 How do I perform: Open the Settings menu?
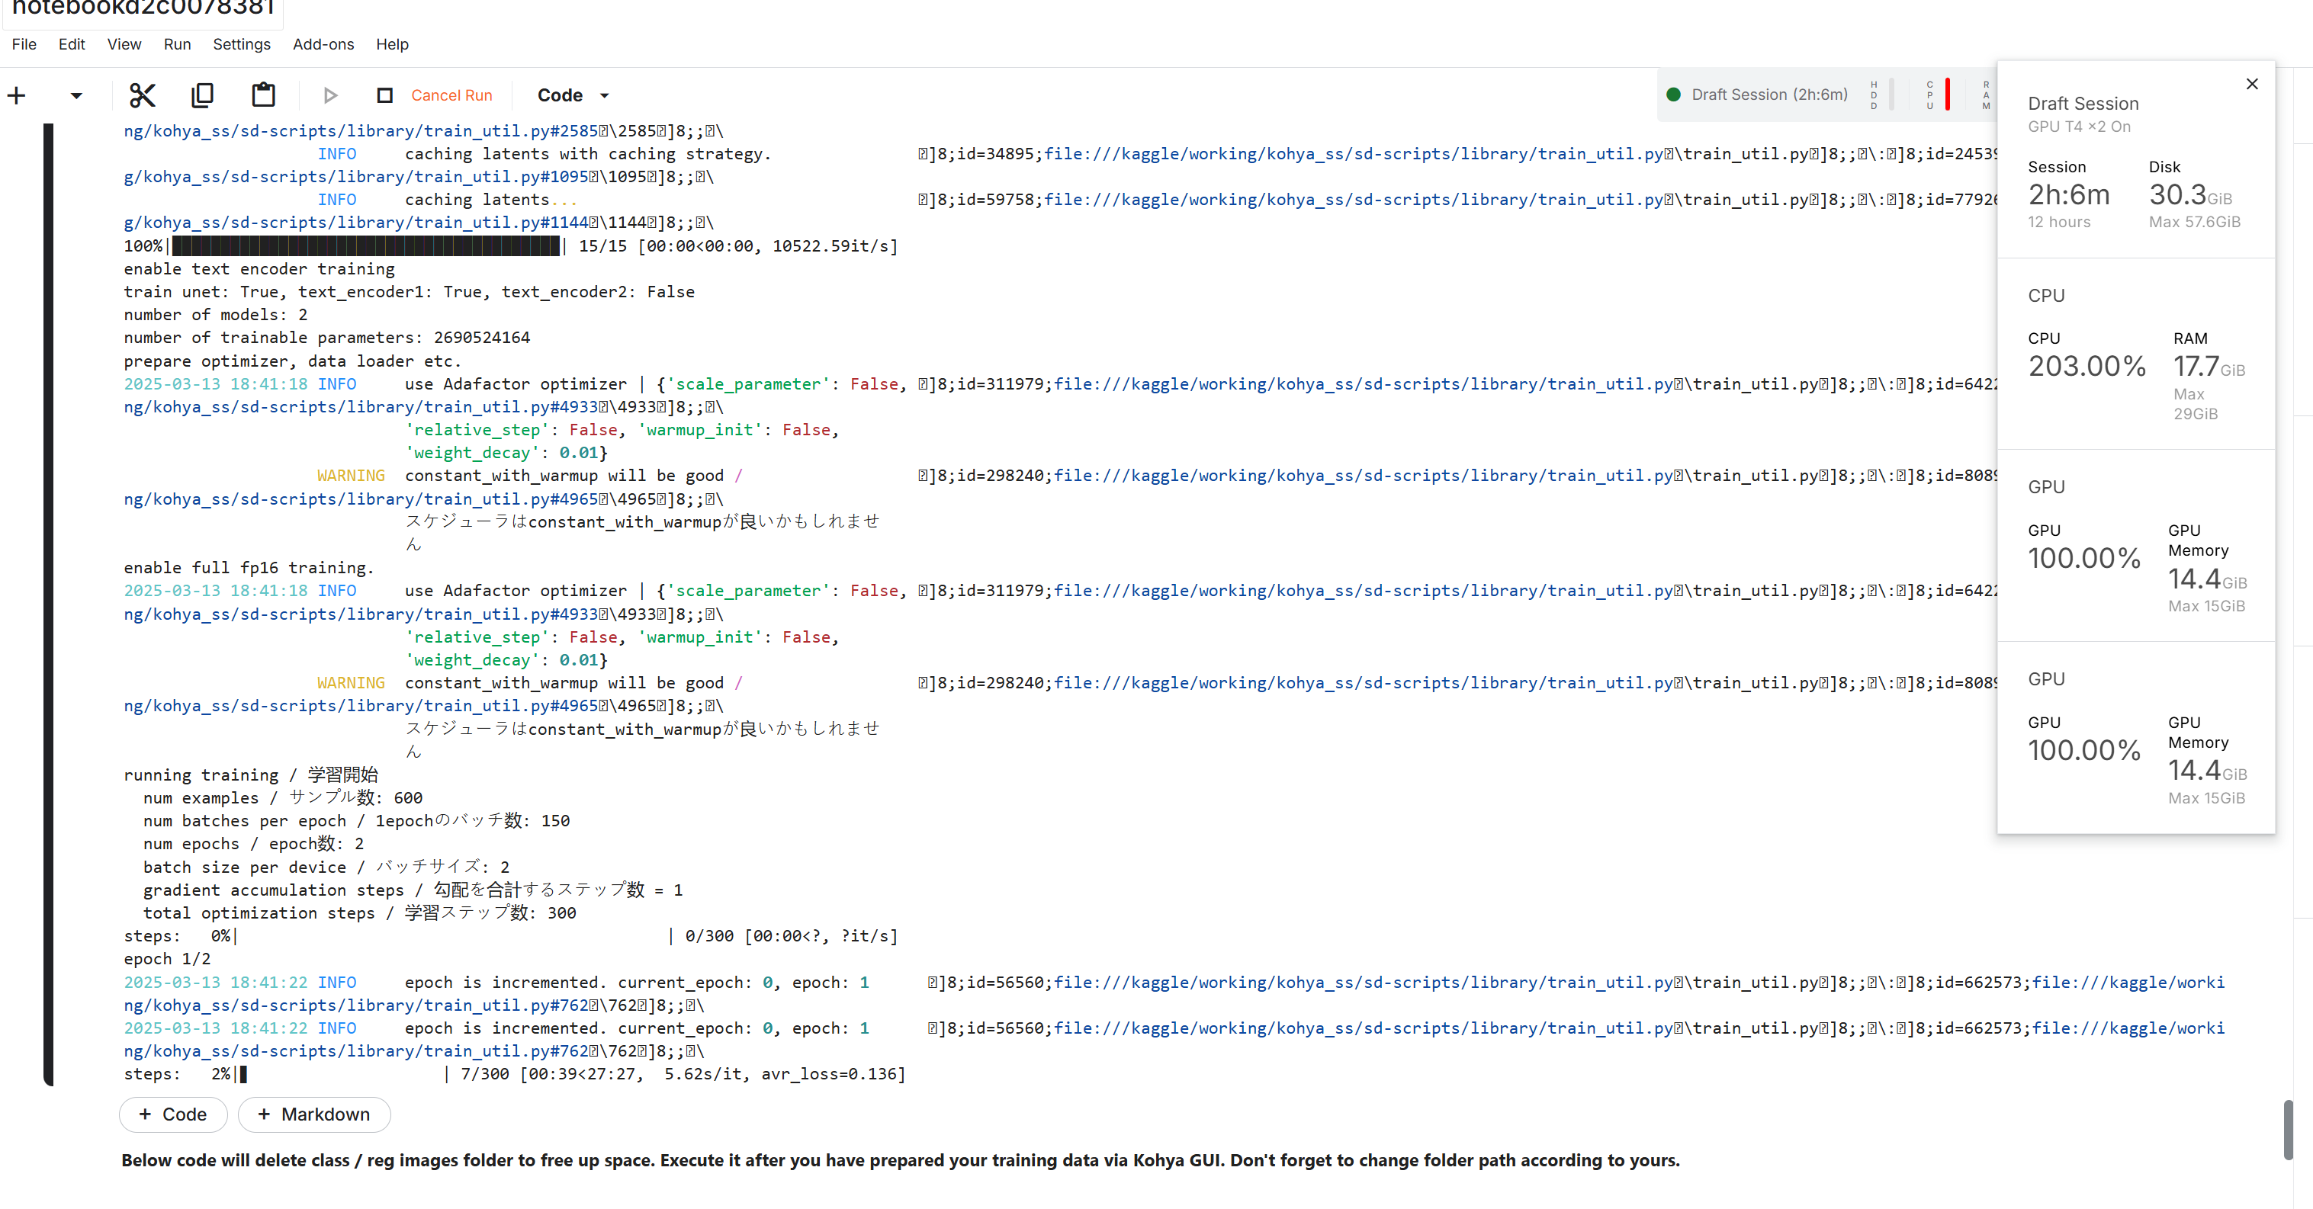click(241, 44)
